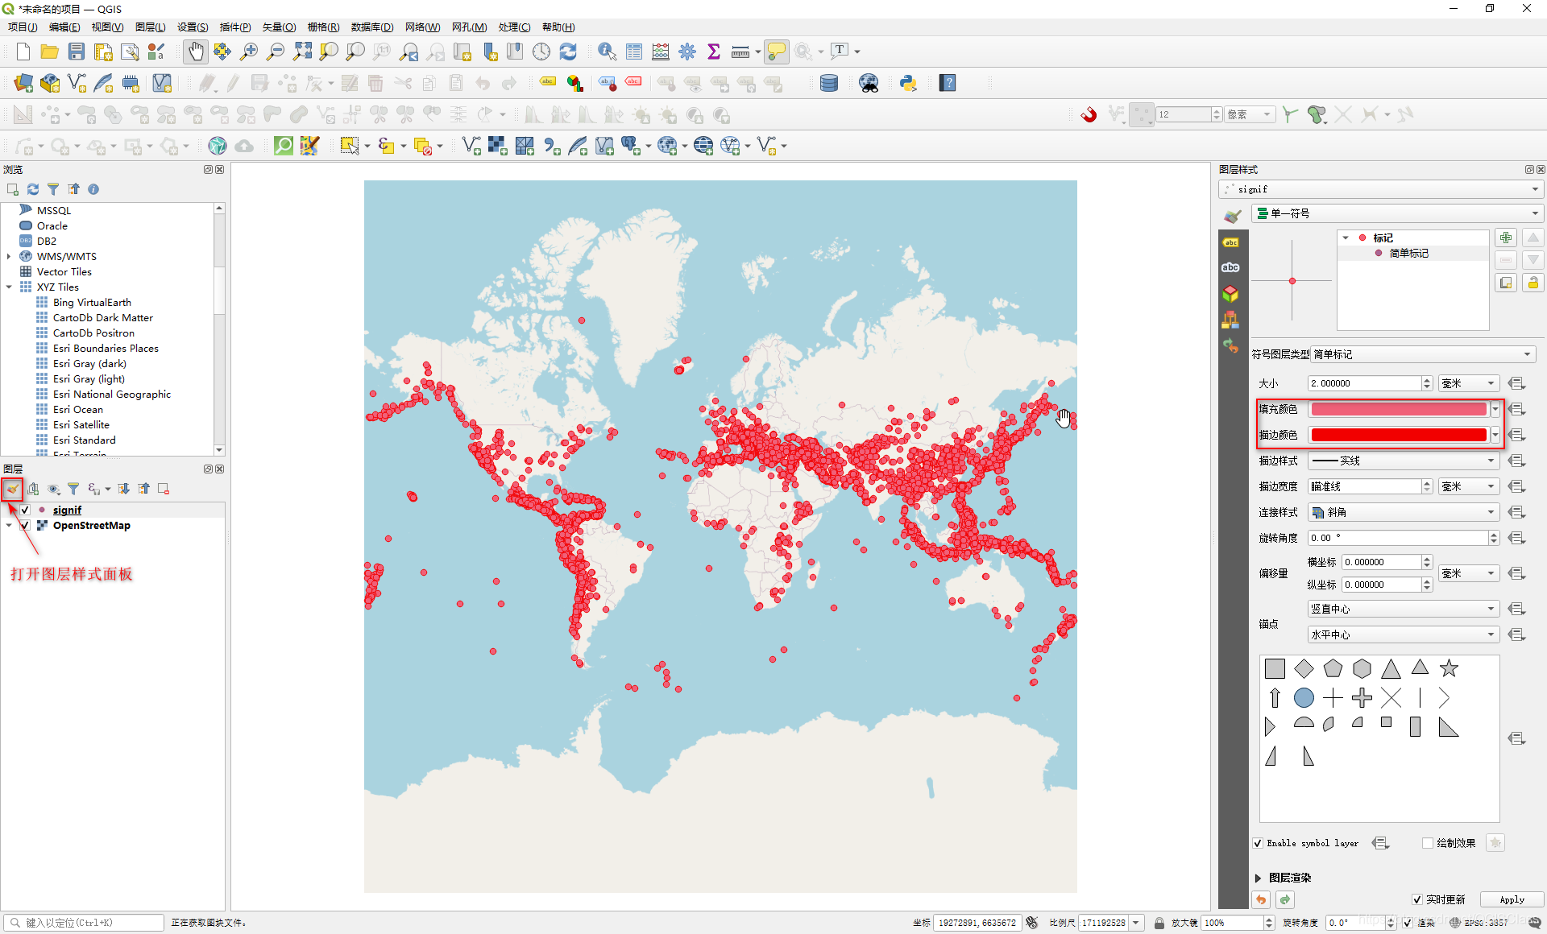
Task: Collapse the XYZ Tiles tree node
Action: point(9,287)
